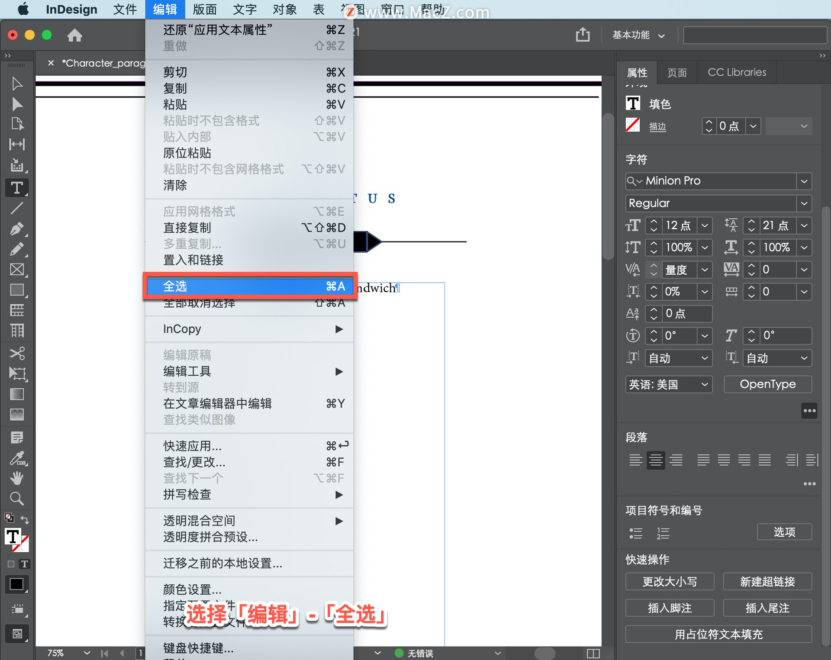The height and width of the screenshot is (660, 831).
Task: Click the Home icon
Action: point(74,35)
